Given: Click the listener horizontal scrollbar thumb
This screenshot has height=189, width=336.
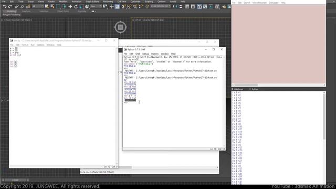Looking at the screenshot, I should pyautogui.click(x=246, y=85).
